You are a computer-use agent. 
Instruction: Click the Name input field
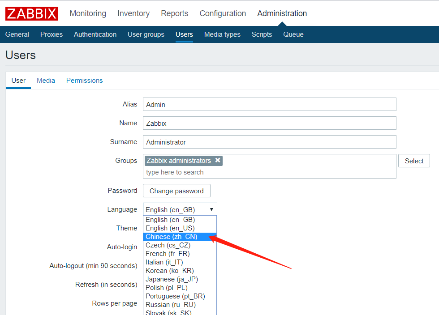(x=269, y=123)
